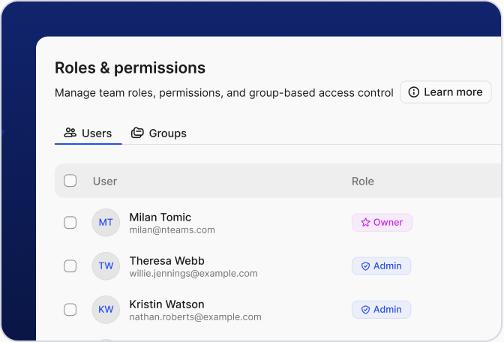Screen dimensions: 504x342
Task: Click the KW avatar for Kristin Watson
Action: pyautogui.click(x=106, y=310)
